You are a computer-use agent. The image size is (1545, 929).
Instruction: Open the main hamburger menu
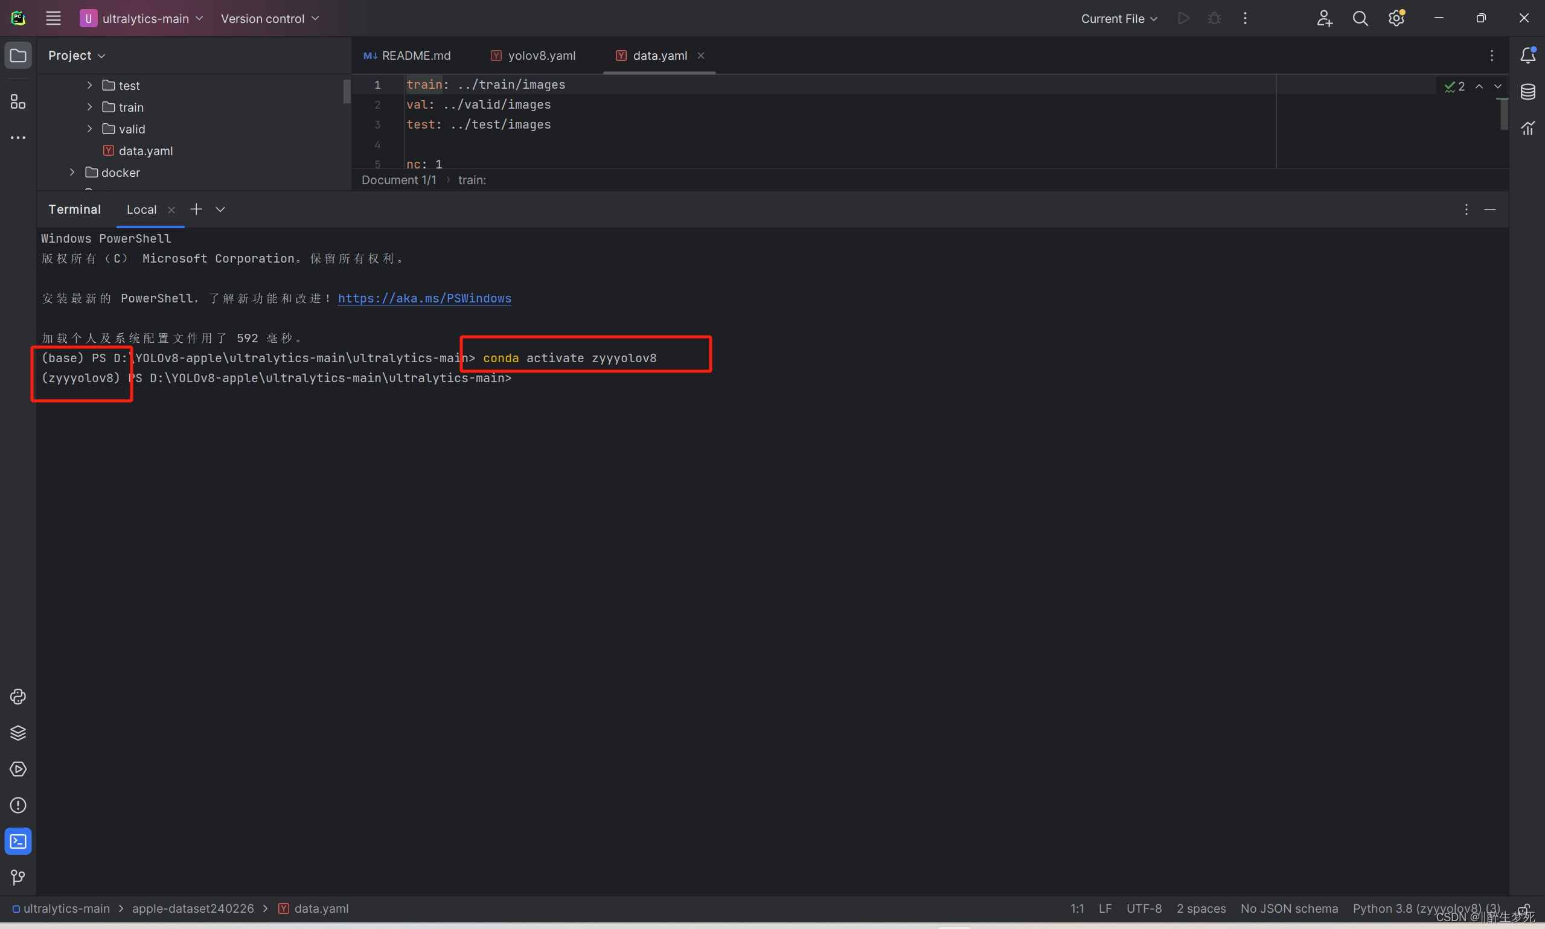point(53,18)
